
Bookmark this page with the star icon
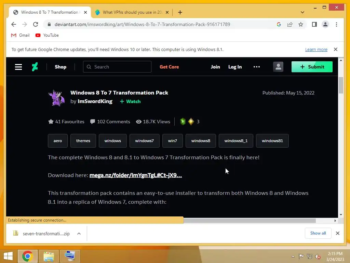[301, 24]
